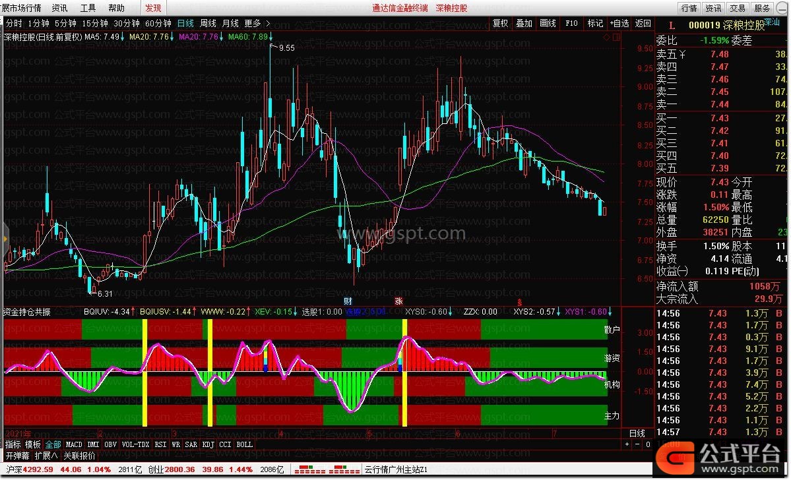Toggle the 开弹幕 bullet comments
Viewport: 791px width, 480px height.
(x=17, y=456)
